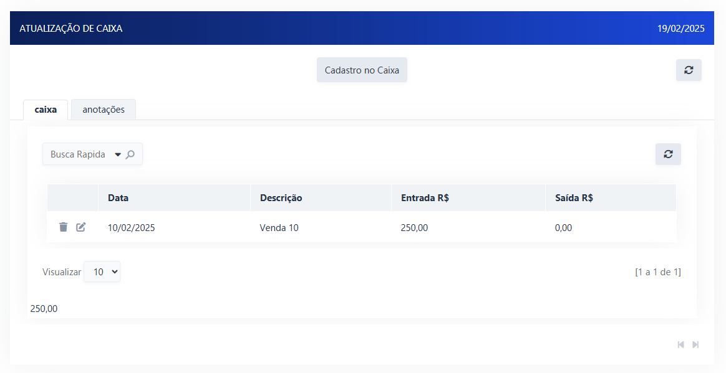
Task: Click the [1 a 1 de 1] record counter
Action: click(x=658, y=271)
